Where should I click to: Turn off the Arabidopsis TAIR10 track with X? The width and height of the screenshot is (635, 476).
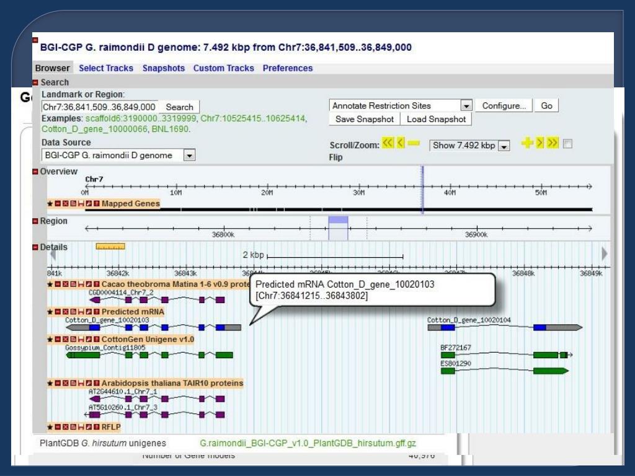point(65,383)
